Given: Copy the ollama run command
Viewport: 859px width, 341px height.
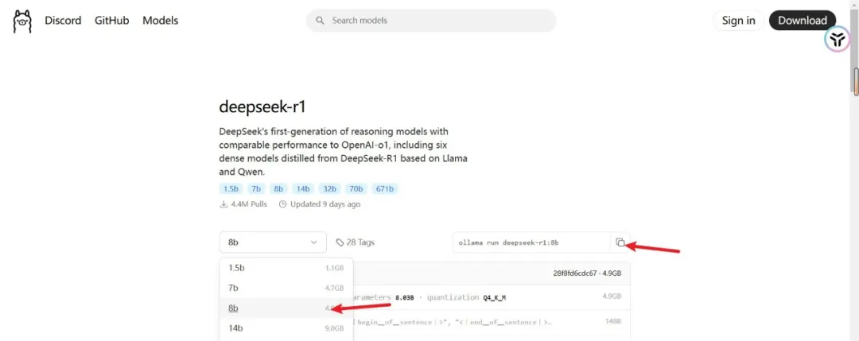Looking at the screenshot, I should (x=620, y=242).
